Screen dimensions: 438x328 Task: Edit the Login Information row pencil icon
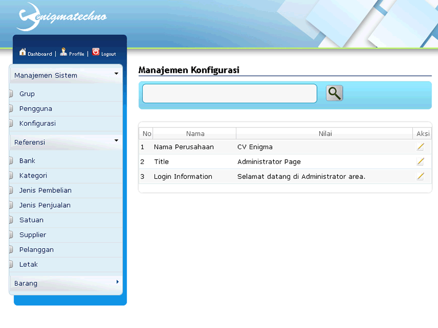(420, 176)
